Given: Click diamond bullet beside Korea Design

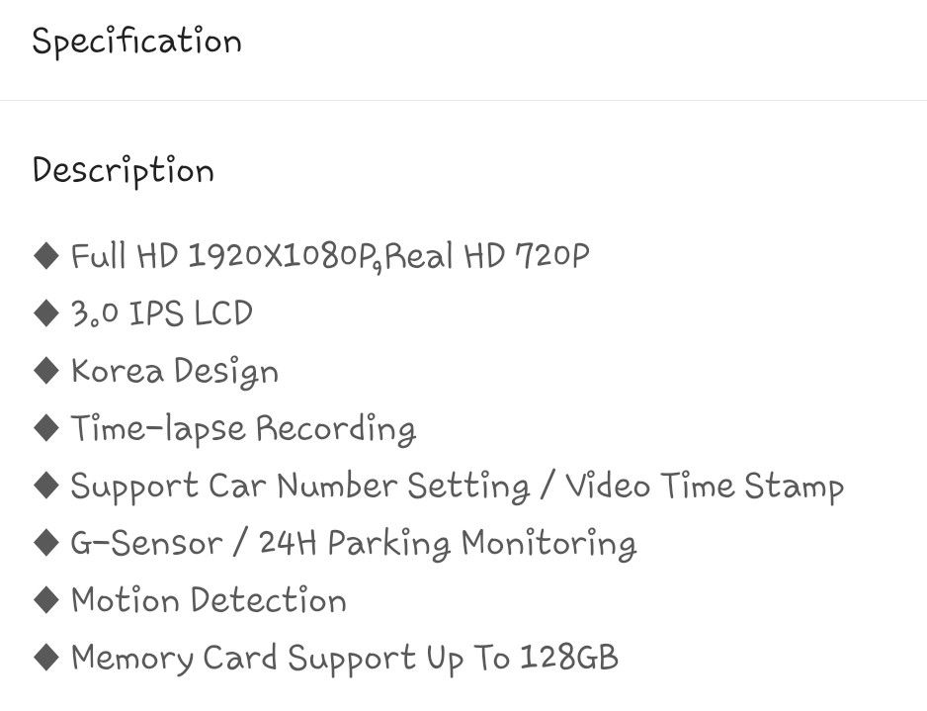Looking at the screenshot, I should click(x=46, y=371).
